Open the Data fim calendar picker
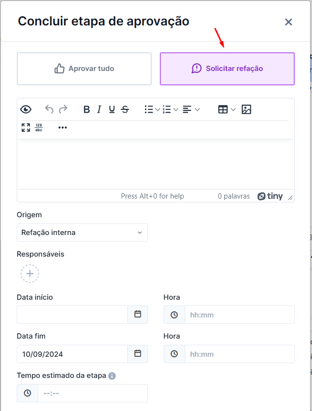This screenshot has width=312, height=411. click(x=138, y=354)
